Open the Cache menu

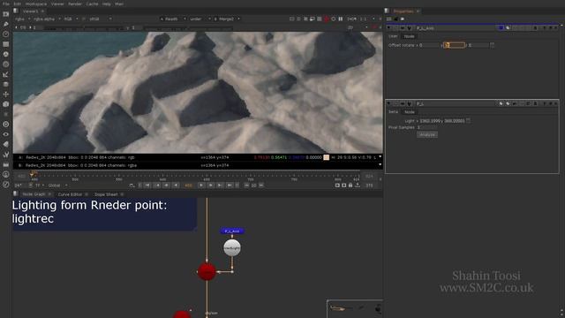click(92, 4)
